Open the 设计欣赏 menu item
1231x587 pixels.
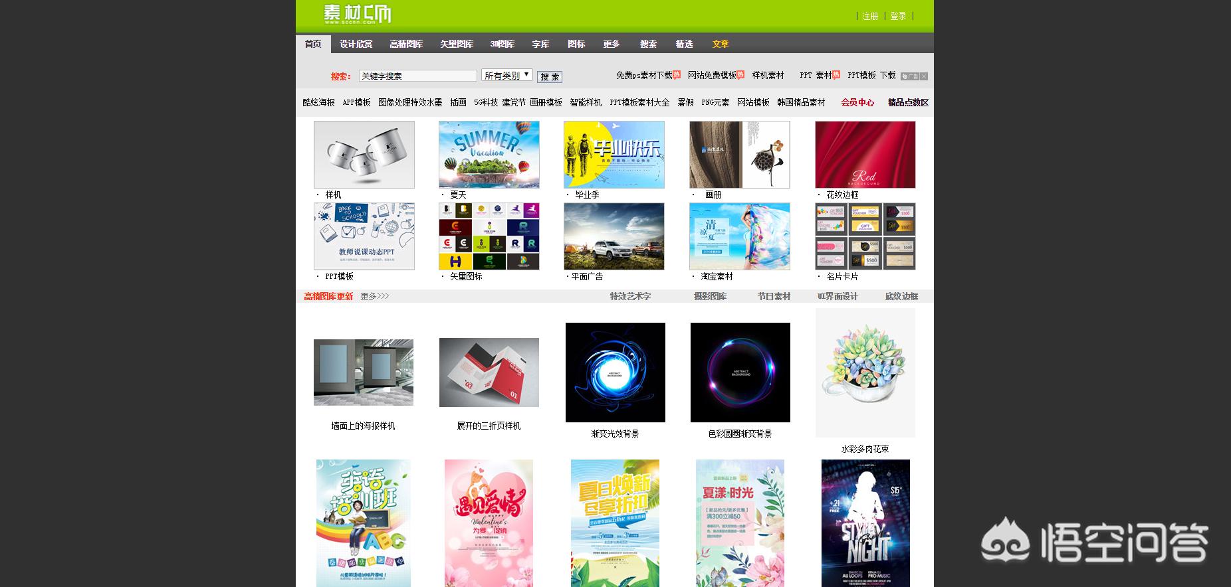356,44
